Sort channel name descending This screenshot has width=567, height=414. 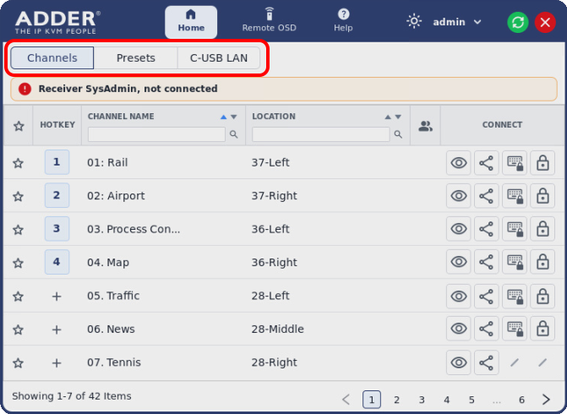coord(233,117)
